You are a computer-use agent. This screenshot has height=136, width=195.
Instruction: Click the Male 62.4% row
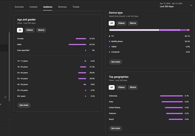(x=56, y=44)
